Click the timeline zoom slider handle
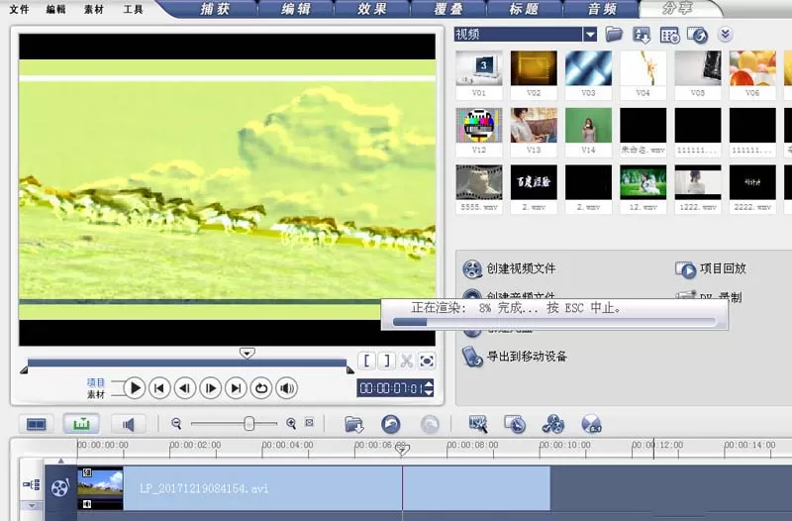 (248, 424)
